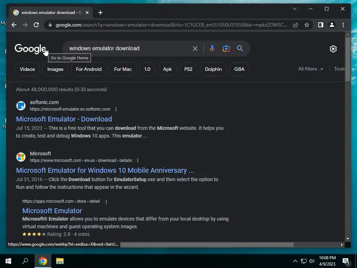Open more options for softonic result
This screenshot has height=268, width=357.
[116, 109]
